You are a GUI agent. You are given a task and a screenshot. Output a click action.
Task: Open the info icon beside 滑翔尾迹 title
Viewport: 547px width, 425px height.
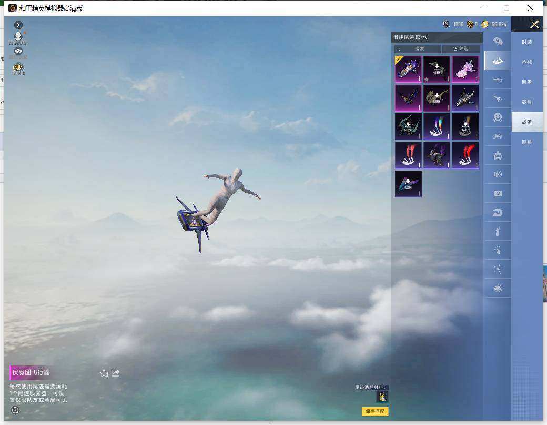pos(426,37)
